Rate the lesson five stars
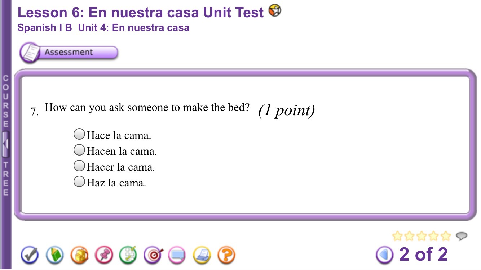This screenshot has height=270, width=481. (x=446, y=236)
